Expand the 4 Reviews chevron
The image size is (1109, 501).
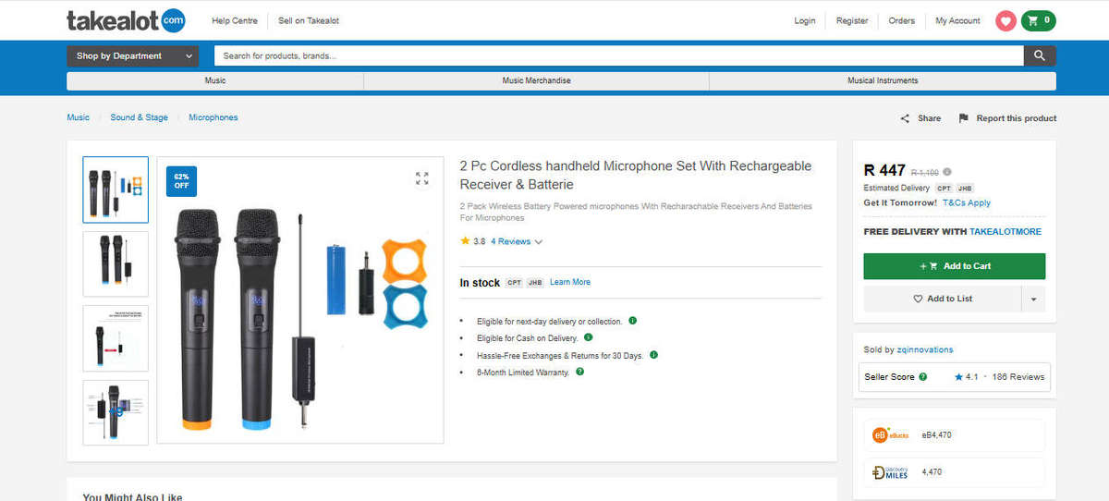pyautogui.click(x=539, y=242)
